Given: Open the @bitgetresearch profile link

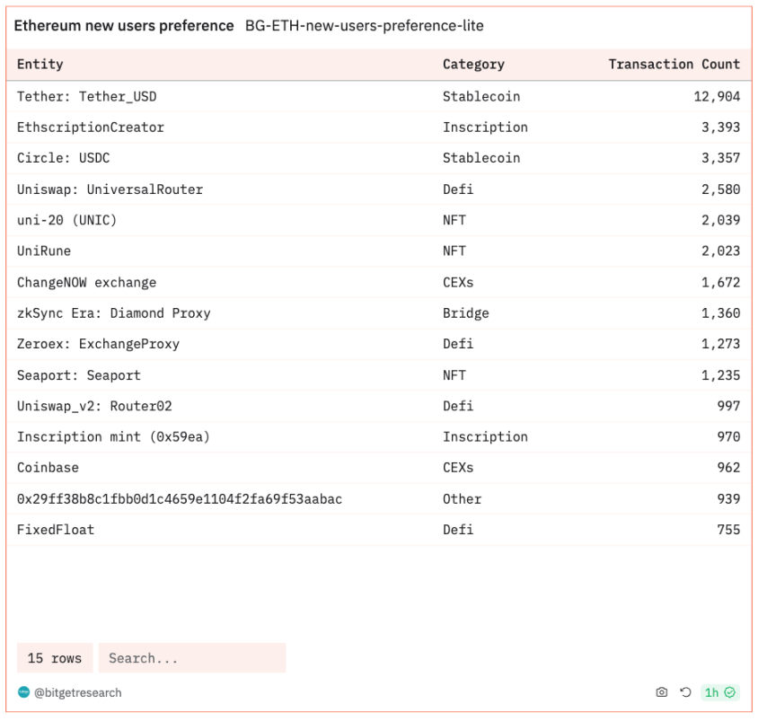Looking at the screenshot, I should tap(77, 692).
